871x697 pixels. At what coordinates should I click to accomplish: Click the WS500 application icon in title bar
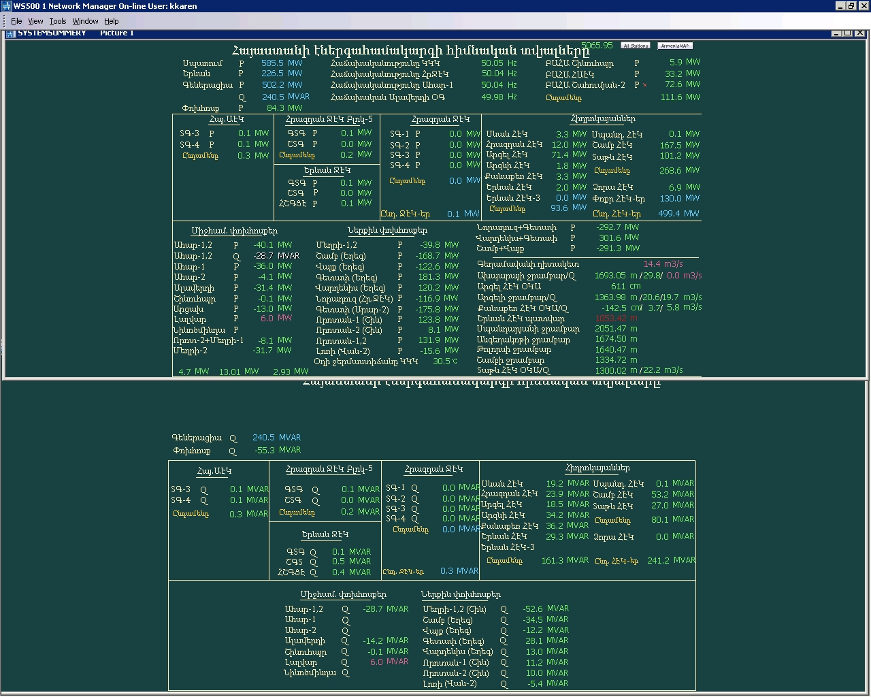(x=7, y=6)
